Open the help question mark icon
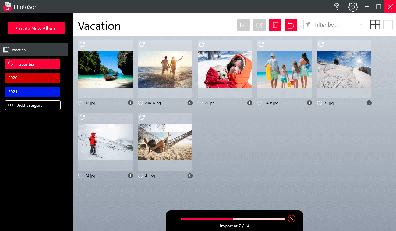 (337, 7)
